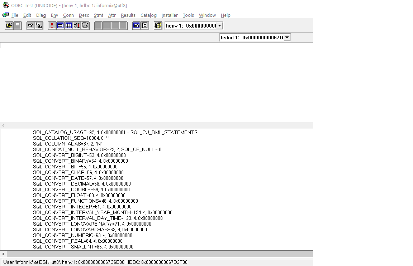Click the Trace page icon in toolbar
The height and width of the screenshot is (266, 413).
tap(145, 26)
